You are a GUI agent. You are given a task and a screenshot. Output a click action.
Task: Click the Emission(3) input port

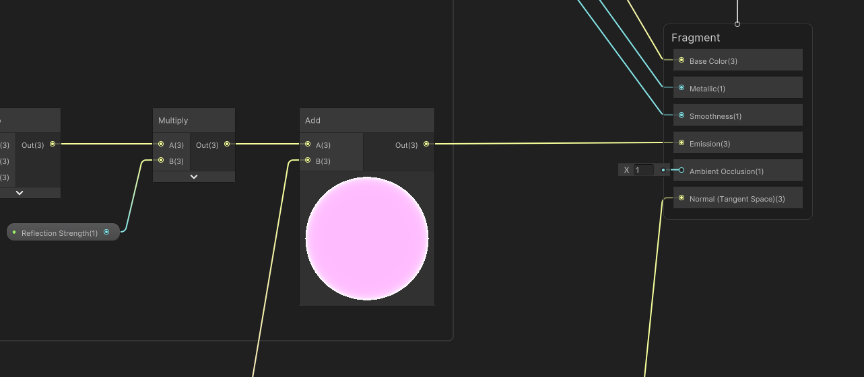682,143
